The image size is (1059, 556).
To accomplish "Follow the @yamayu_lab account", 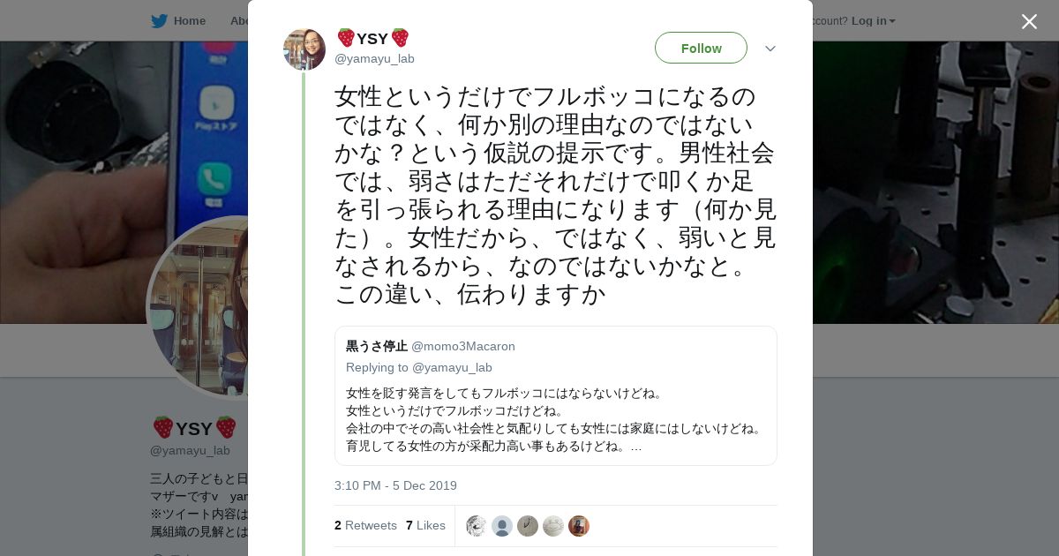I will coord(701,48).
